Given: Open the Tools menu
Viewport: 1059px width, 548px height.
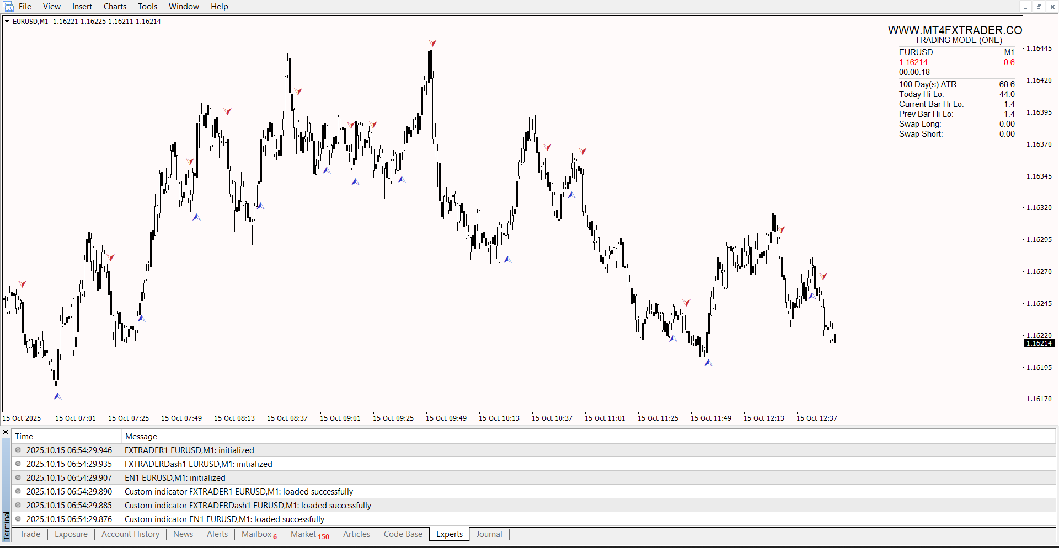Looking at the screenshot, I should click(147, 7).
